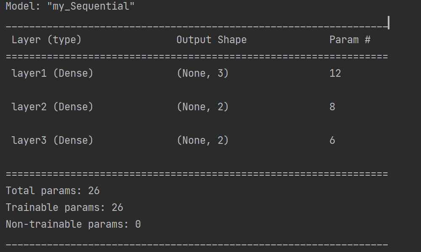Place the cursor at the text caret
421x252 pixels.
[389, 23]
